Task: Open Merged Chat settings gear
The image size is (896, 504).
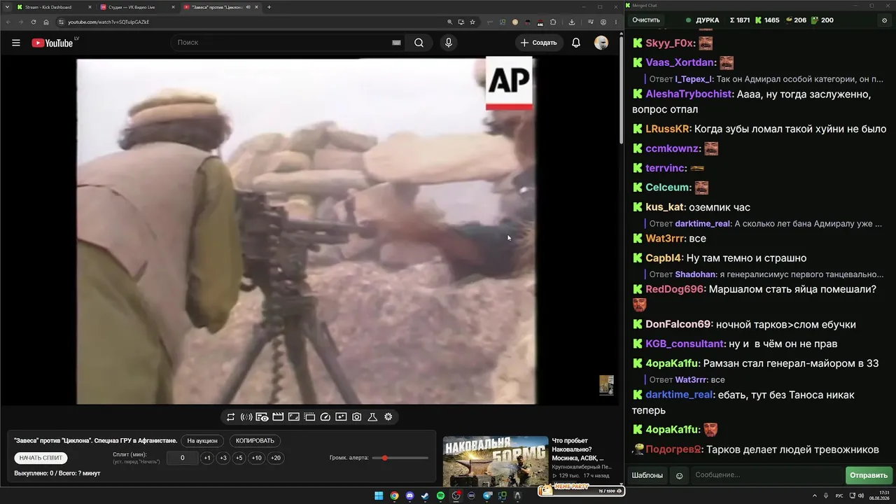Action: pos(884,20)
